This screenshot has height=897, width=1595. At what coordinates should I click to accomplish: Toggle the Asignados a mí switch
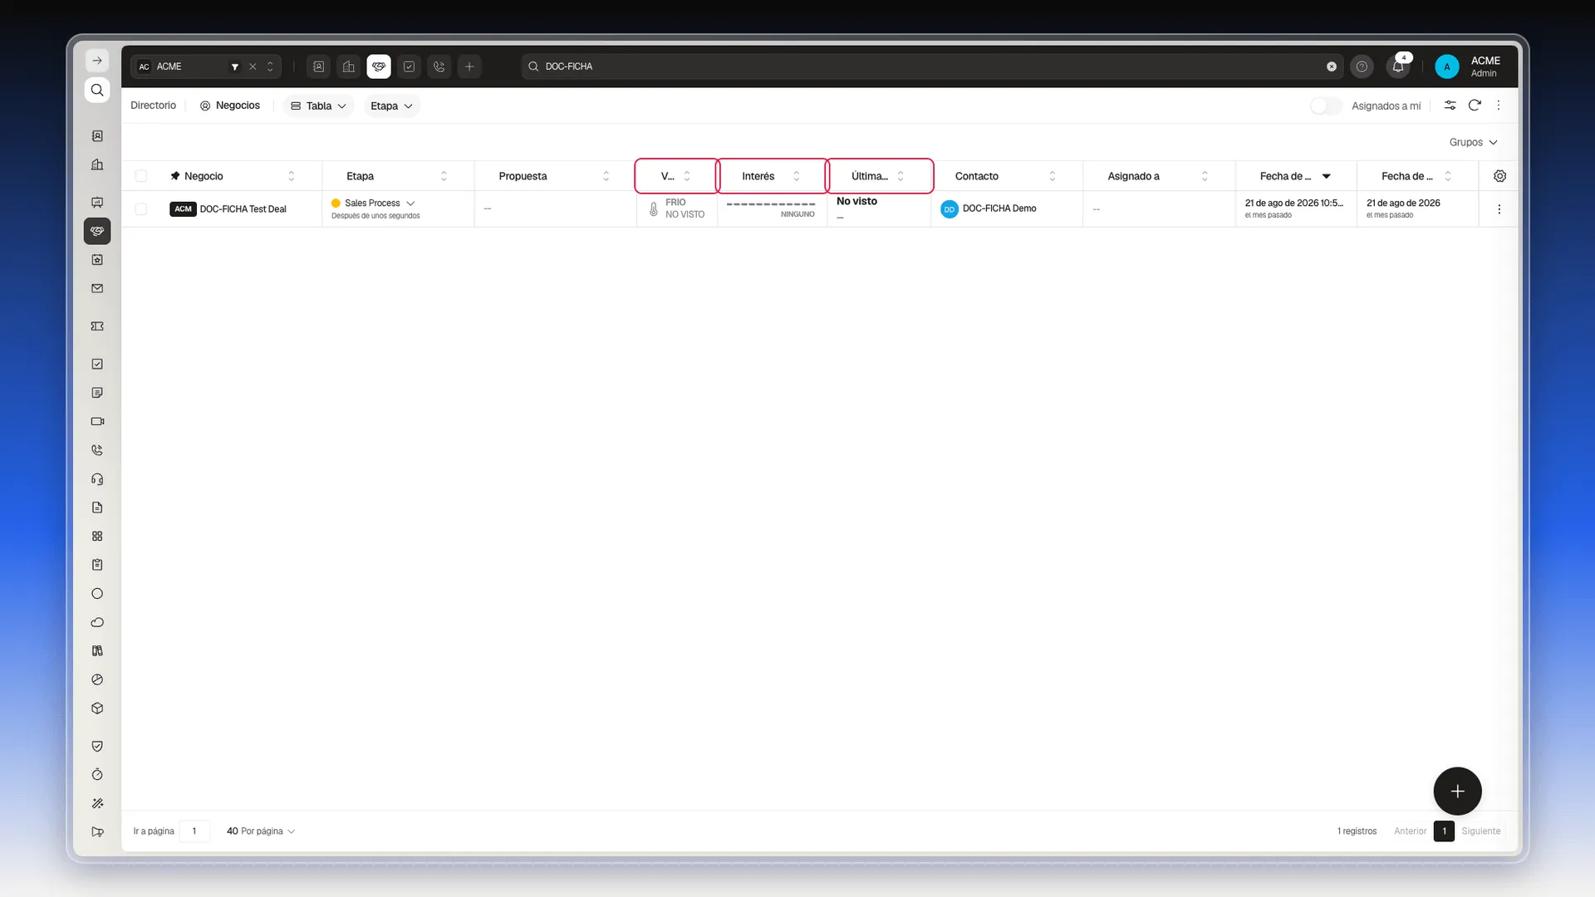click(x=1326, y=105)
